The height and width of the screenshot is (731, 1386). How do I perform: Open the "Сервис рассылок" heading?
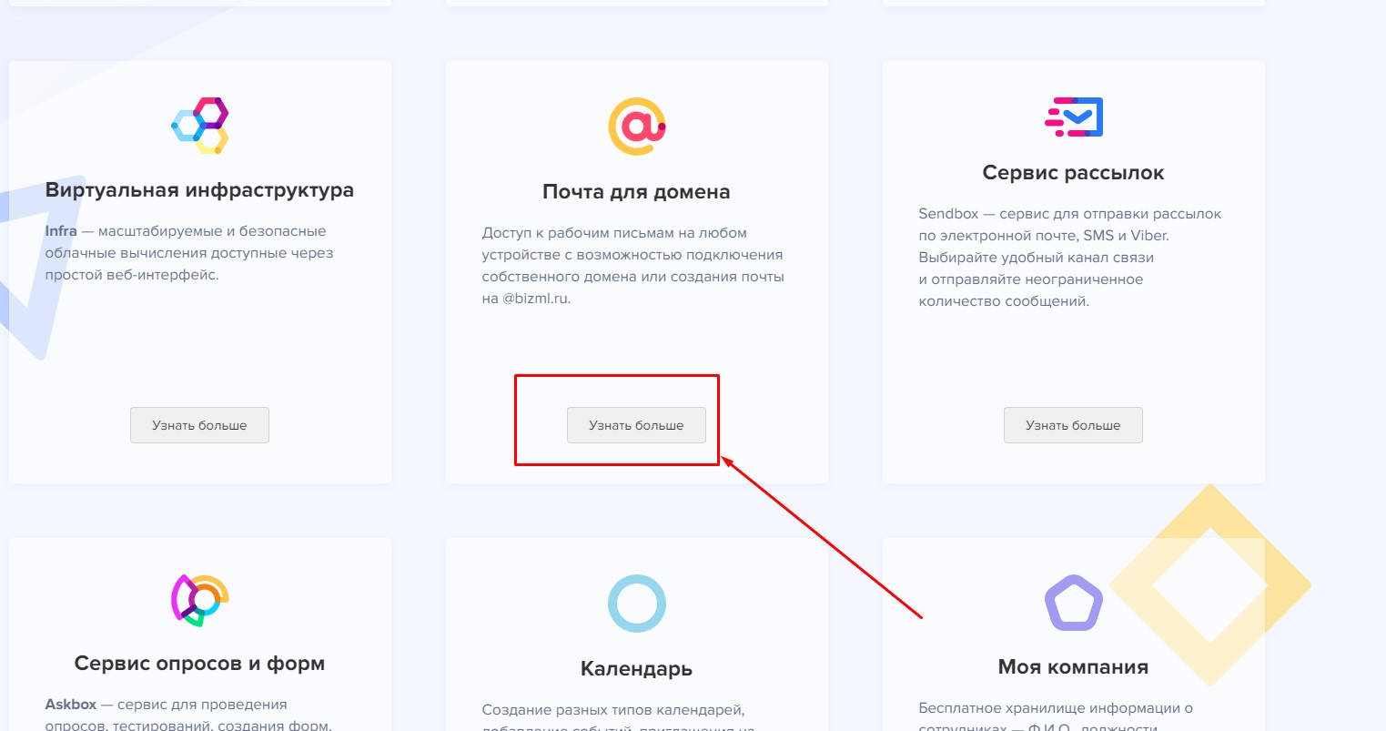[x=1073, y=173]
